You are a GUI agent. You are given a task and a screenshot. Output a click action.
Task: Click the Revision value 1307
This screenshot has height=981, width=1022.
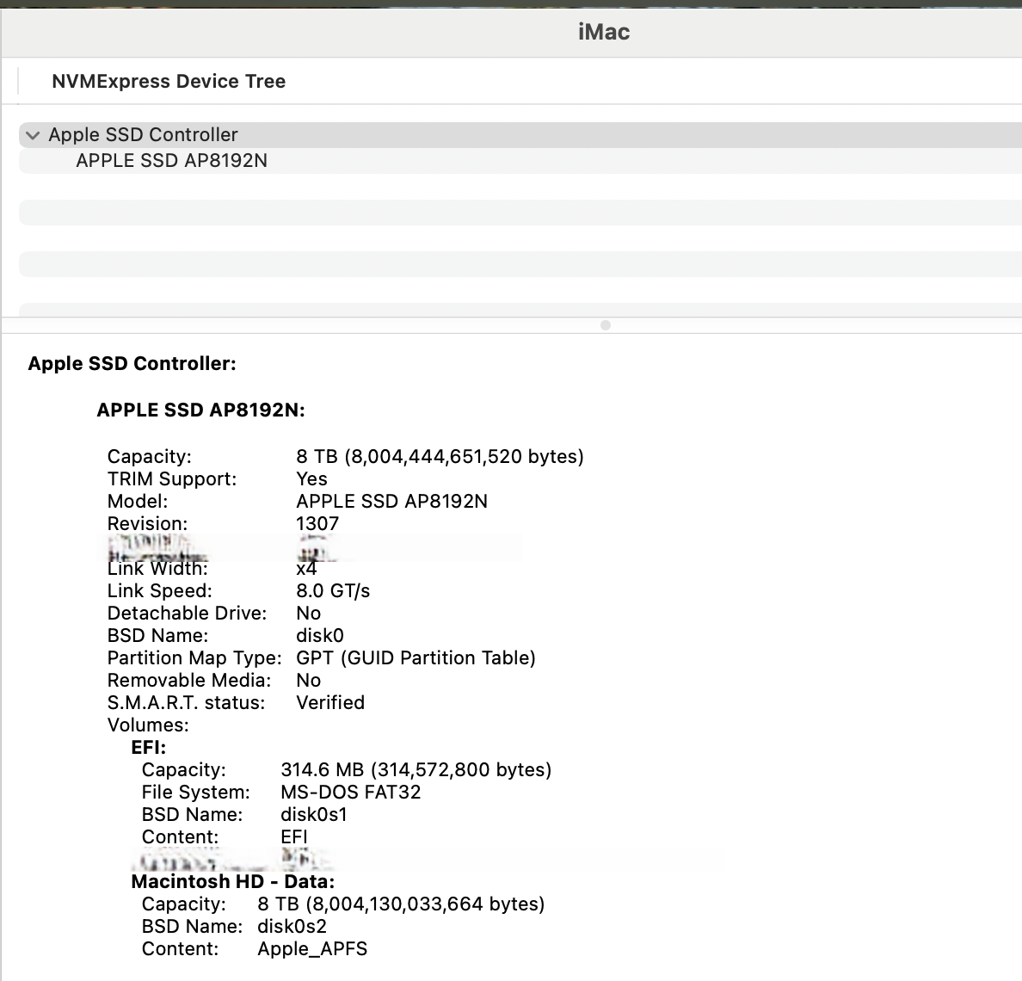(317, 523)
